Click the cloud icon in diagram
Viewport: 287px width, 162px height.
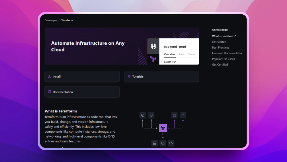pos(163,143)
